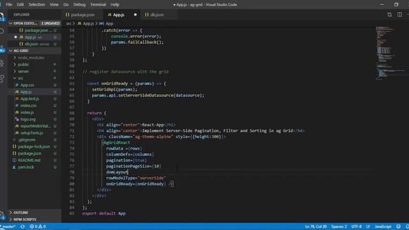Open db.json in Open Editors list
The width and height of the screenshot is (409, 230).
[35, 44]
